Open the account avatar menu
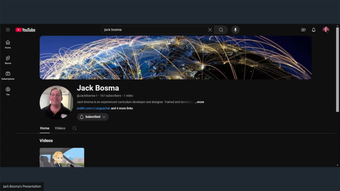The height and width of the screenshot is (191, 340). pos(326,30)
